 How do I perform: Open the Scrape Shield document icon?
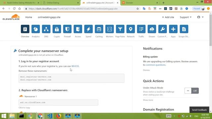184,29
